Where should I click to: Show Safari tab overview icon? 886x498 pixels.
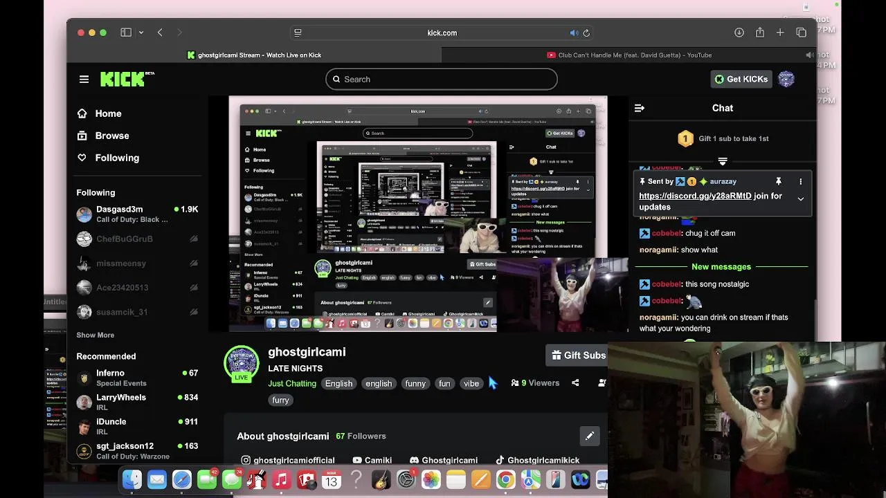(x=801, y=33)
